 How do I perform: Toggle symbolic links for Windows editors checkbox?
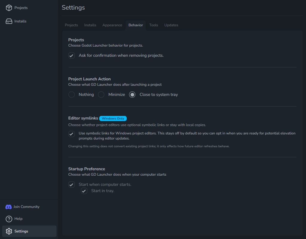pos(71,134)
